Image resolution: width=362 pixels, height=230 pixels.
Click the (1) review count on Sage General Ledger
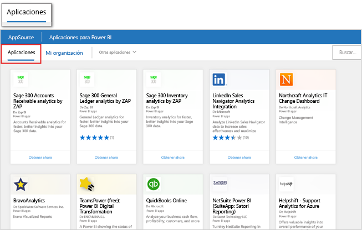coord(112,138)
